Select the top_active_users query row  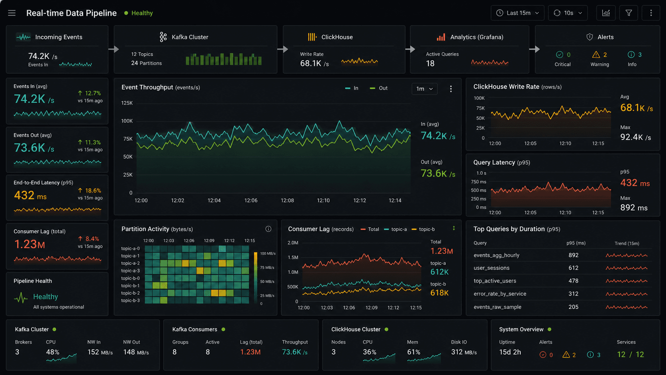pyautogui.click(x=562, y=281)
